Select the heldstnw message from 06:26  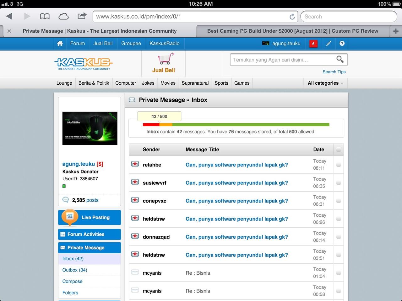tap(339, 219)
